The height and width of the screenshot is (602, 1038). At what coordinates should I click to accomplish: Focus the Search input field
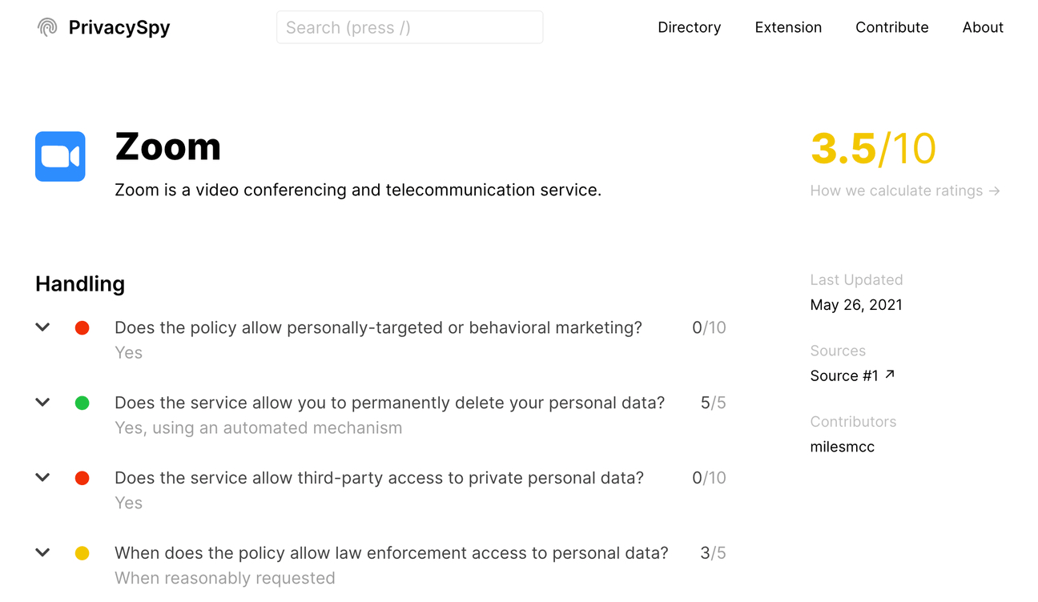pos(409,27)
